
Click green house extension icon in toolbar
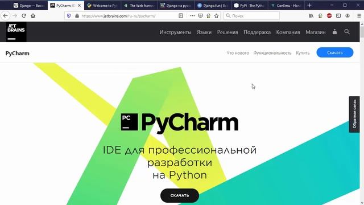pos(320,16)
